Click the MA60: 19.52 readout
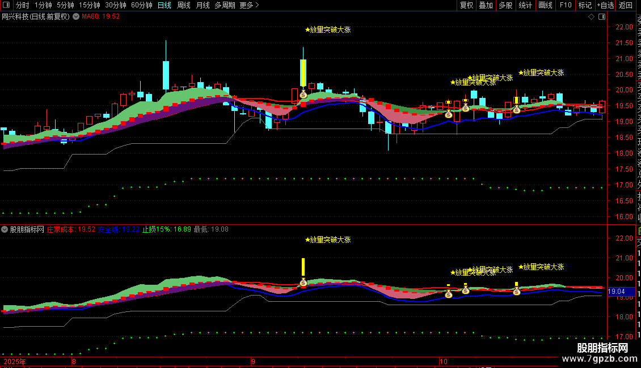 click(x=100, y=17)
